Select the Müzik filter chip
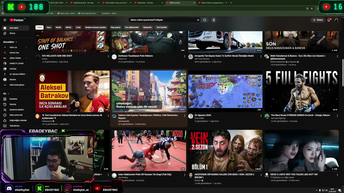This screenshot has height=193, width=344. (x=58, y=27)
